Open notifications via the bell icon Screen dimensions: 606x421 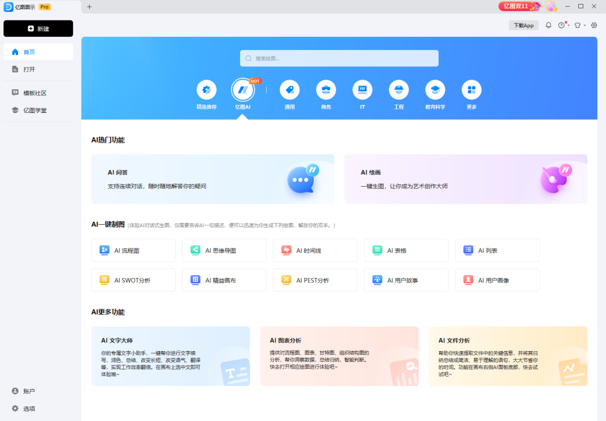[549, 26]
